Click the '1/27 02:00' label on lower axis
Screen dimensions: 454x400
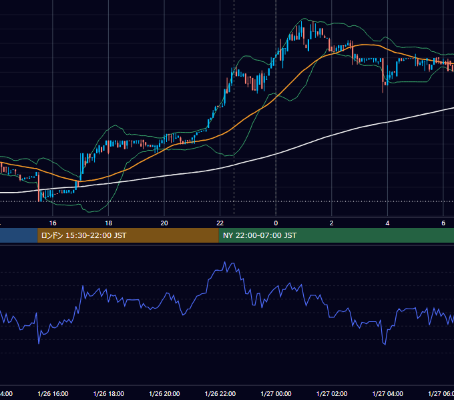pyautogui.click(x=332, y=393)
